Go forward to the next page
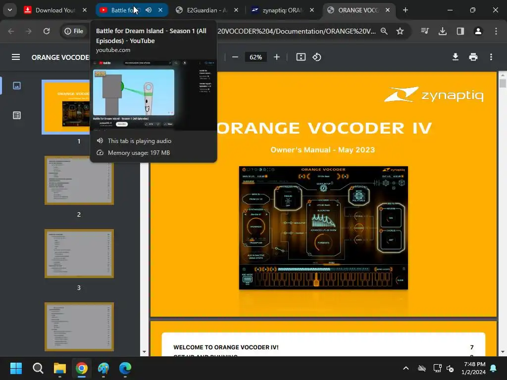Image resolution: width=507 pixels, height=380 pixels. click(29, 31)
